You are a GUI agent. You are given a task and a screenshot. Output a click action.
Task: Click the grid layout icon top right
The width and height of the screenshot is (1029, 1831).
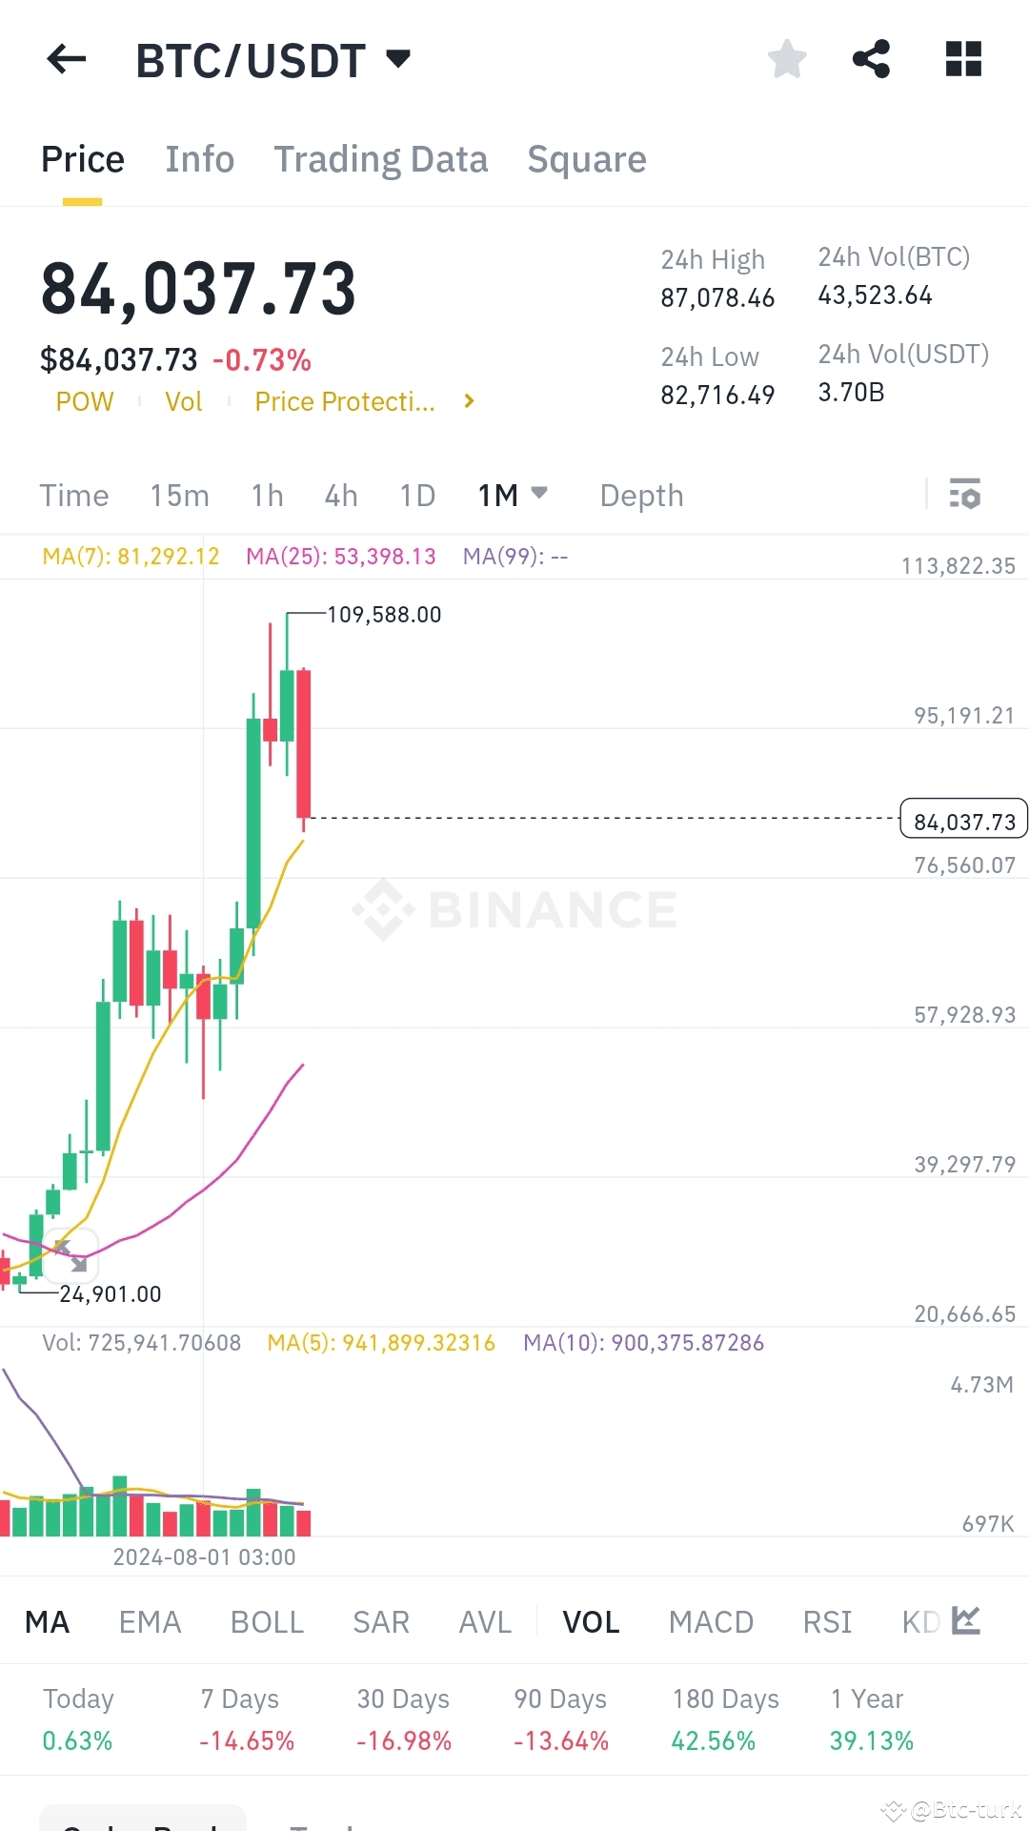[962, 59]
